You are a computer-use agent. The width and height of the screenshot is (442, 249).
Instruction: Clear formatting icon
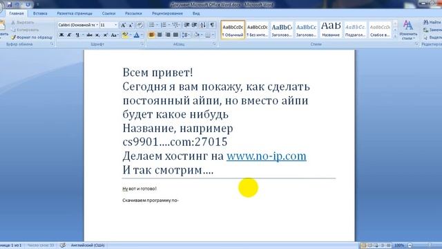[140, 25]
